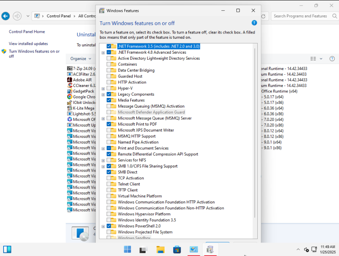
Task: Select the IObit Unlocker program icon
Action: coord(69,102)
